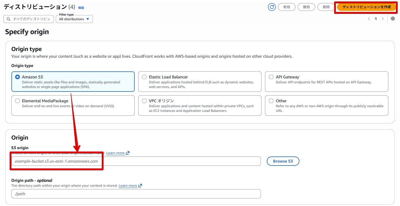Open Learn more link under Origin path

128,186
